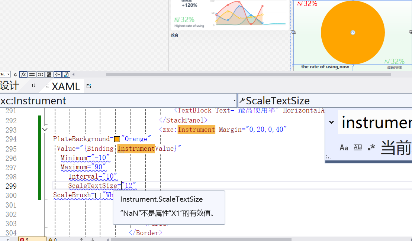Click "the rate of using,now" label
Viewport: 412px width, 241px height.
pos(325,67)
